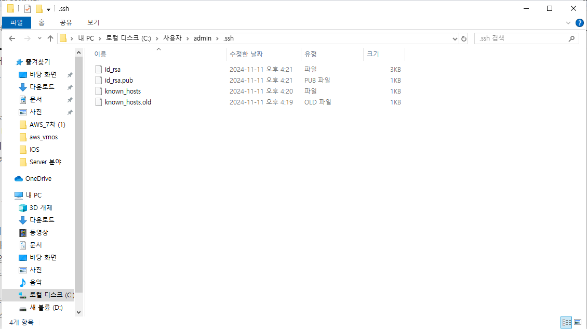Select the id_rsa file name

113,69
